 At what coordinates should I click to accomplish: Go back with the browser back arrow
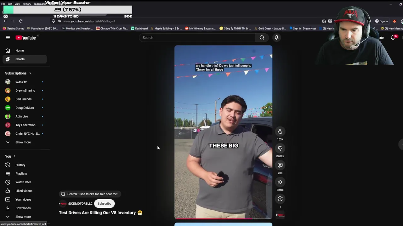pos(5,21)
